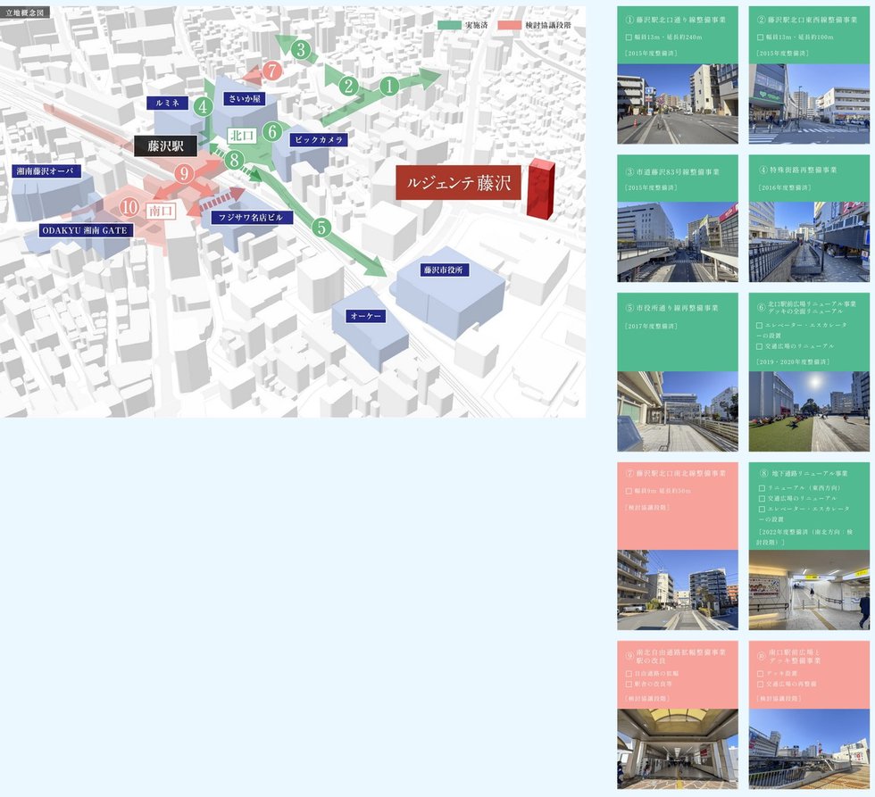This screenshot has width=875, height=797.
Task: Select the number 5 marker on the green arrow
Action: tap(322, 228)
